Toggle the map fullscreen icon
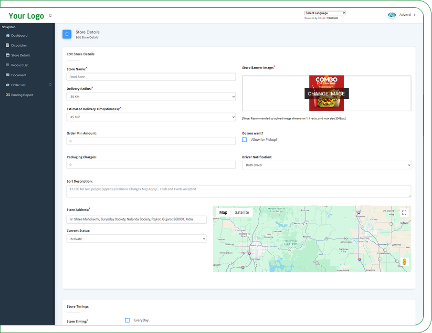 (x=404, y=213)
